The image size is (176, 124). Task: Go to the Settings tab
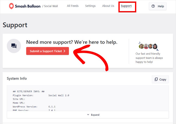pyautogui.click(x=90, y=6)
